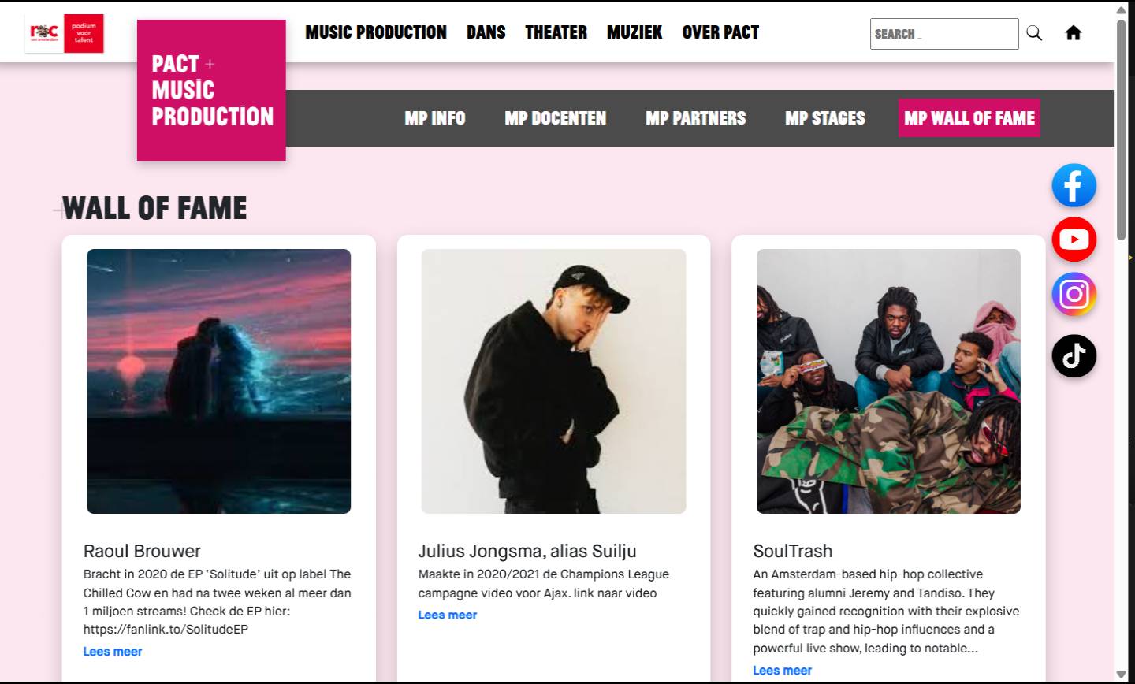This screenshot has width=1135, height=684.
Task: Switch to the MP Docenten tab
Action: point(556,118)
